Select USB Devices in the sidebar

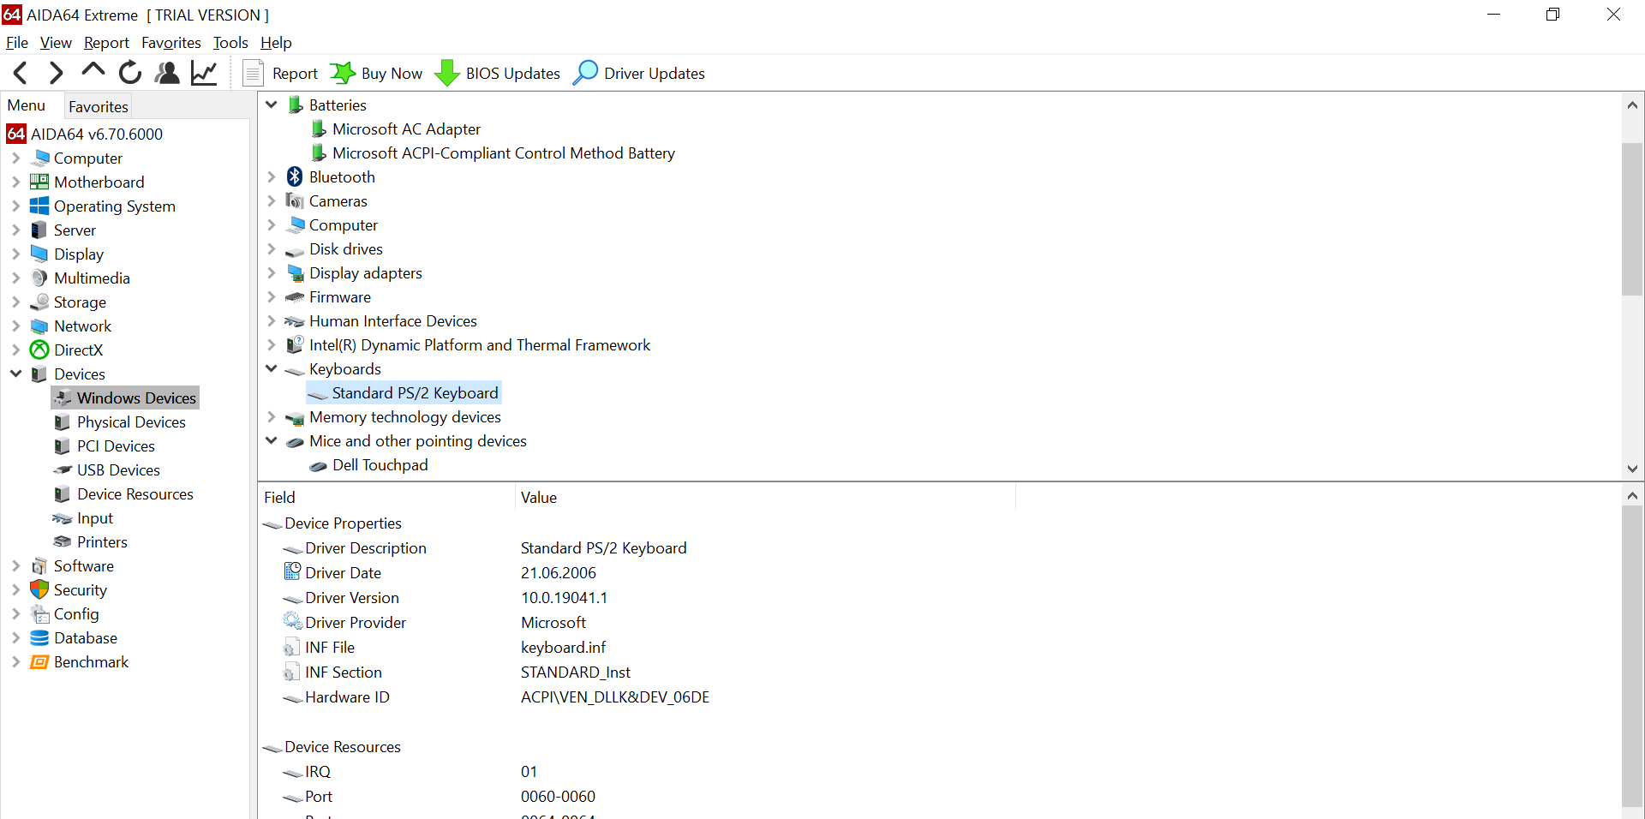[x=118, y=469]
